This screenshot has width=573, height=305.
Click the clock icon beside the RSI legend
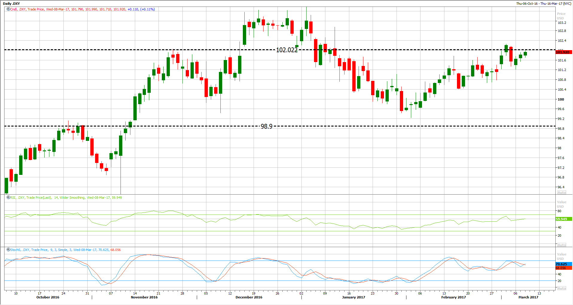8,198
